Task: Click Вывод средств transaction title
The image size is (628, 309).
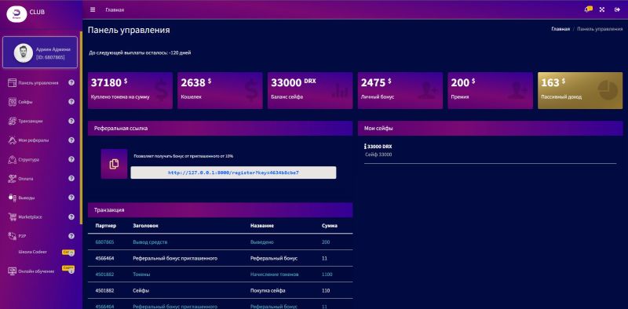Action: 150,242
